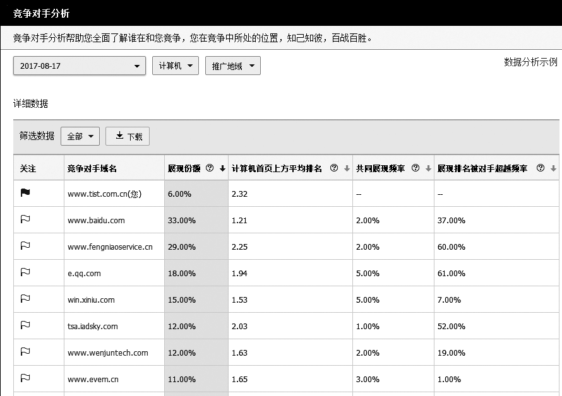Open the 数据分析示例 link

pyautogui.click(x=530, y=62)
